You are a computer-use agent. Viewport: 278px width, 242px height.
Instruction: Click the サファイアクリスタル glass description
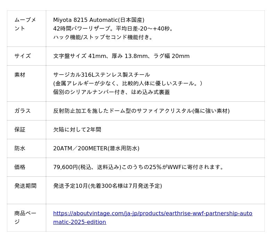tap(141, 111)
